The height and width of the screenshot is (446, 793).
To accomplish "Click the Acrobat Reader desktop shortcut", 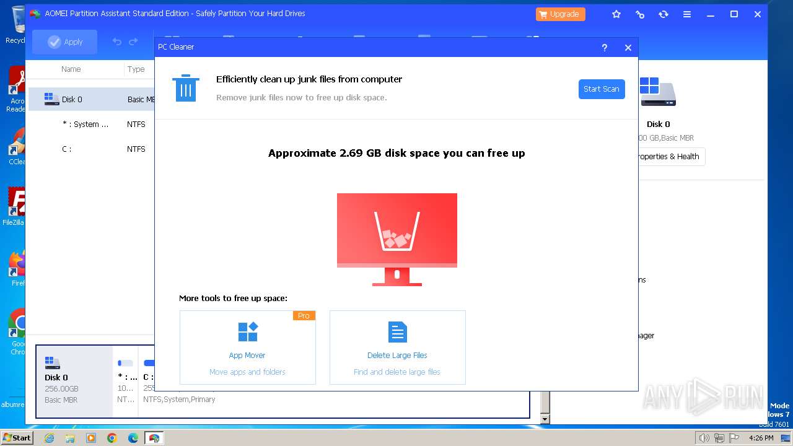I will [x=17, y=89].
